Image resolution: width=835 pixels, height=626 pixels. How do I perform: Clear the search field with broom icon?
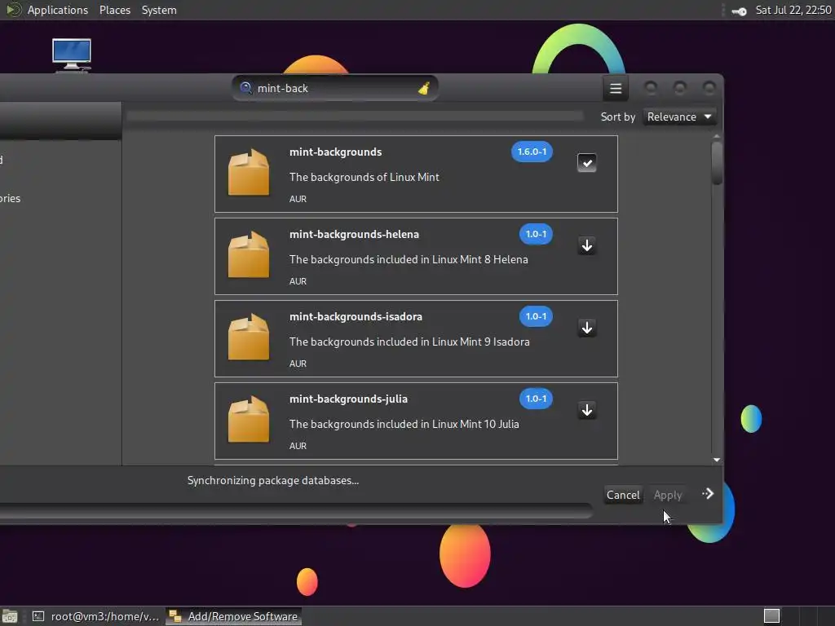[x=424, y=88]
